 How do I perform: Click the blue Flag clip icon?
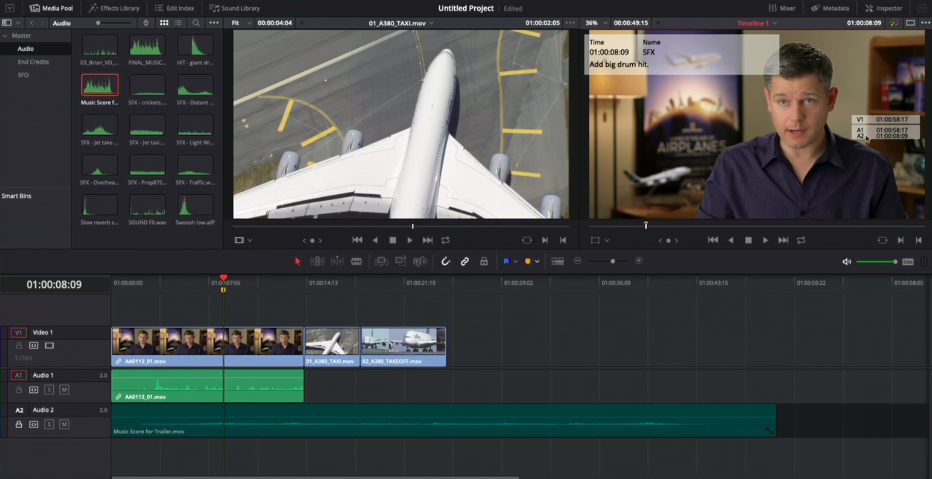(x=506, y=261)
